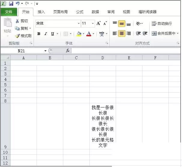Open the 字体 dialog launcher
The width and height of the screenshot is (182, 167).
[107, 43]
